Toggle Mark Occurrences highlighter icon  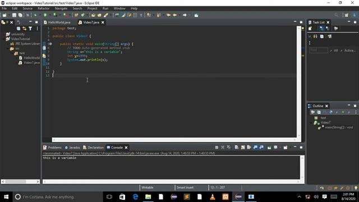[123, 15]
